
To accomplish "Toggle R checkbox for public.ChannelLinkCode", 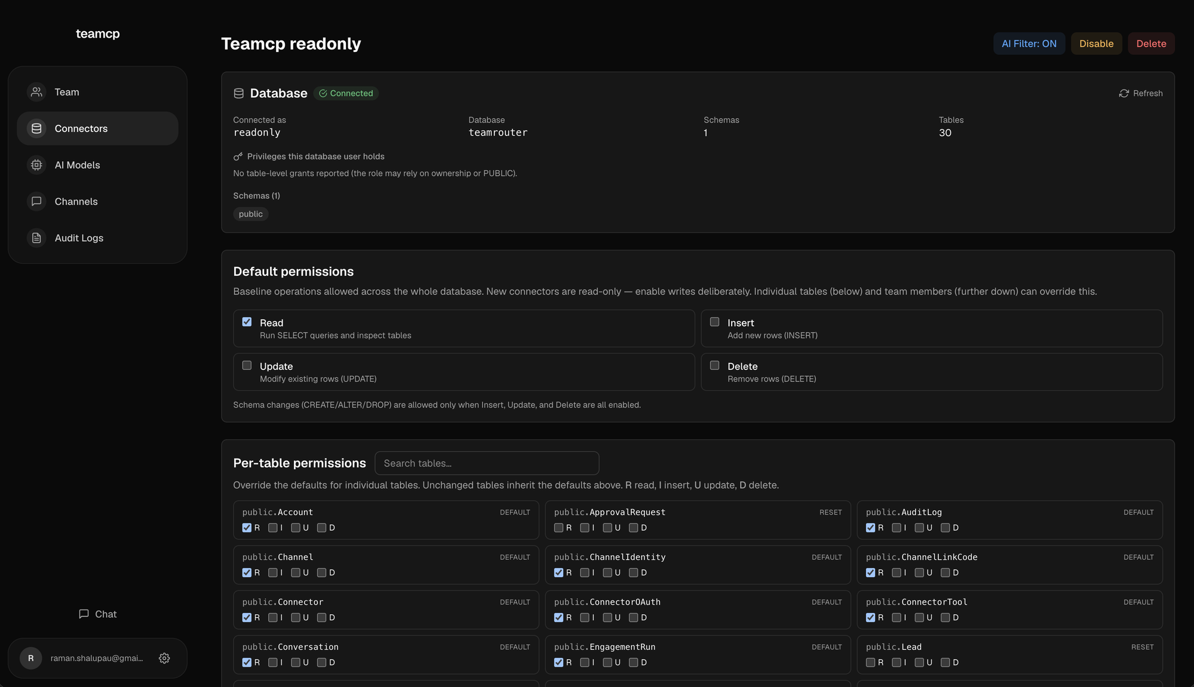I will 870,572.
